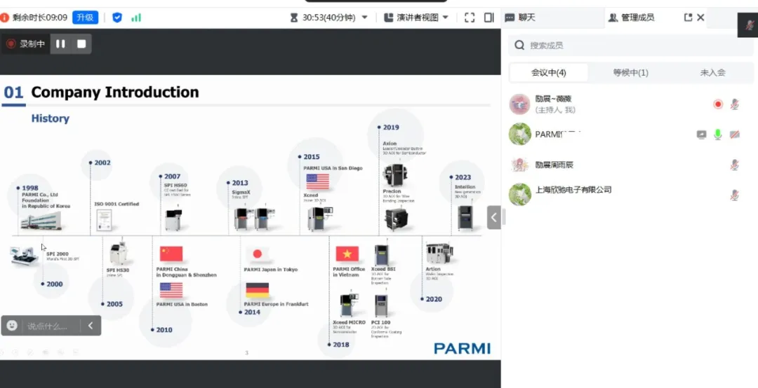Viewport: 758px width, 388px height.
Task: Toggle the PARMI member's disabled camera icon
Action: 734,135
